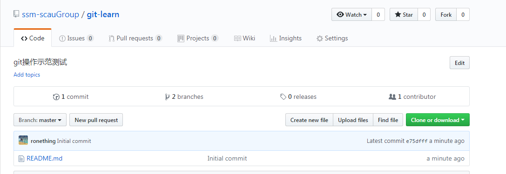Click the README.md file icon
The height and width of the screenshot is (174, 506).
[21, 159]
